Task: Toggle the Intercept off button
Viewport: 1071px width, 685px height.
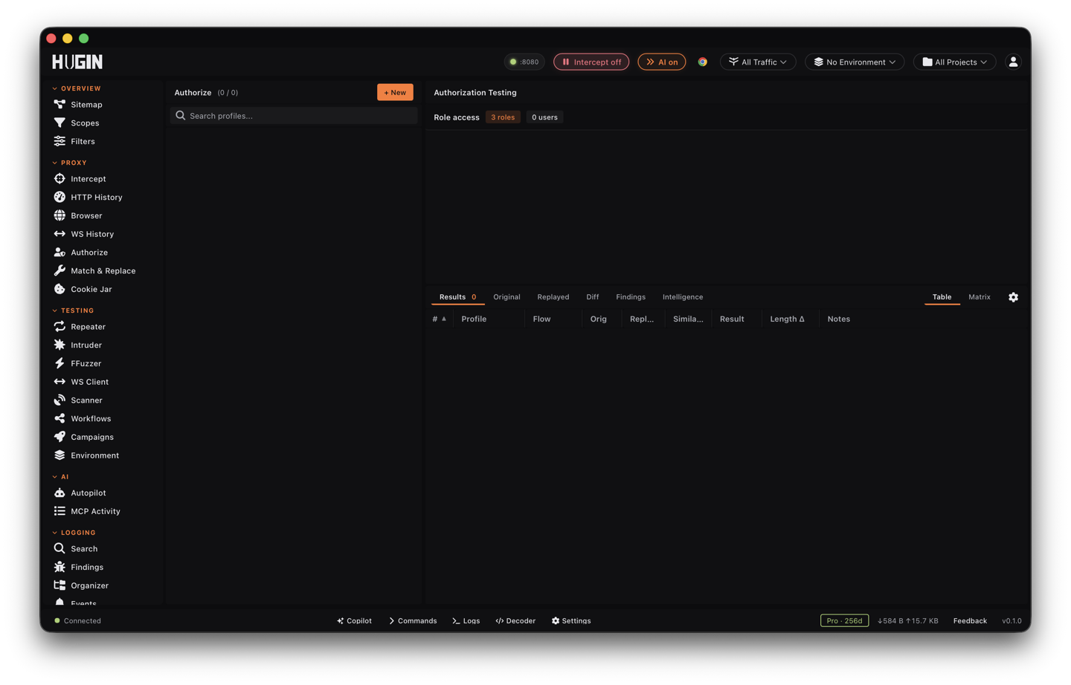Action: pos(591,62)
